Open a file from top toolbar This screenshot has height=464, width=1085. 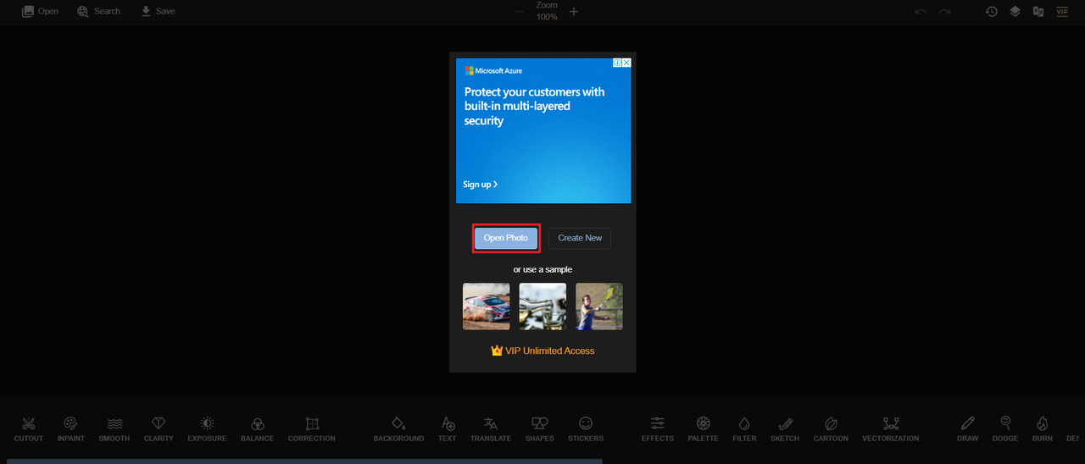pos(40,11)
